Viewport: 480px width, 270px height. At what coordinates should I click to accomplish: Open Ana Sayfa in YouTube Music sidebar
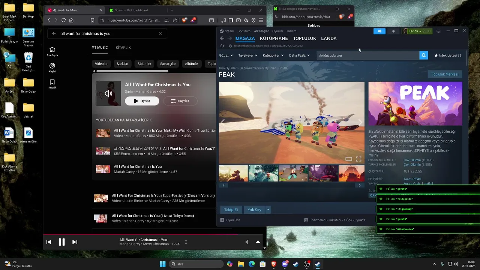(x=52, y=51)
